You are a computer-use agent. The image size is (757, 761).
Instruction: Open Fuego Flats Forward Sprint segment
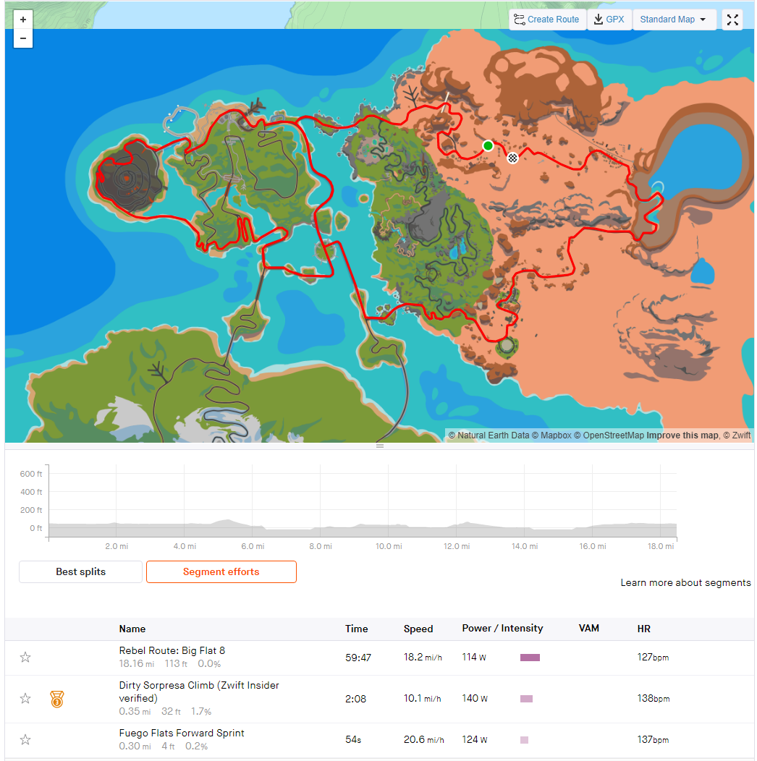(x=182, y=733)
